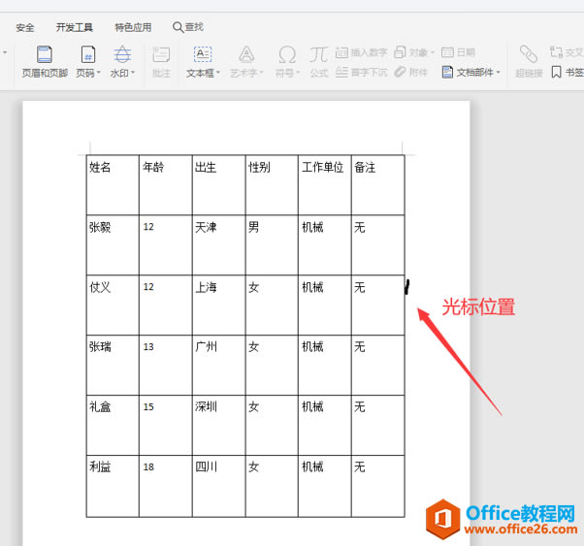584x546 pixels.
Task: Click the 仗义 name cell
Action: [113, 305]
